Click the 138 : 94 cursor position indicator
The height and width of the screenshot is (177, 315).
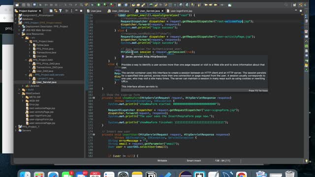(222, 161)
